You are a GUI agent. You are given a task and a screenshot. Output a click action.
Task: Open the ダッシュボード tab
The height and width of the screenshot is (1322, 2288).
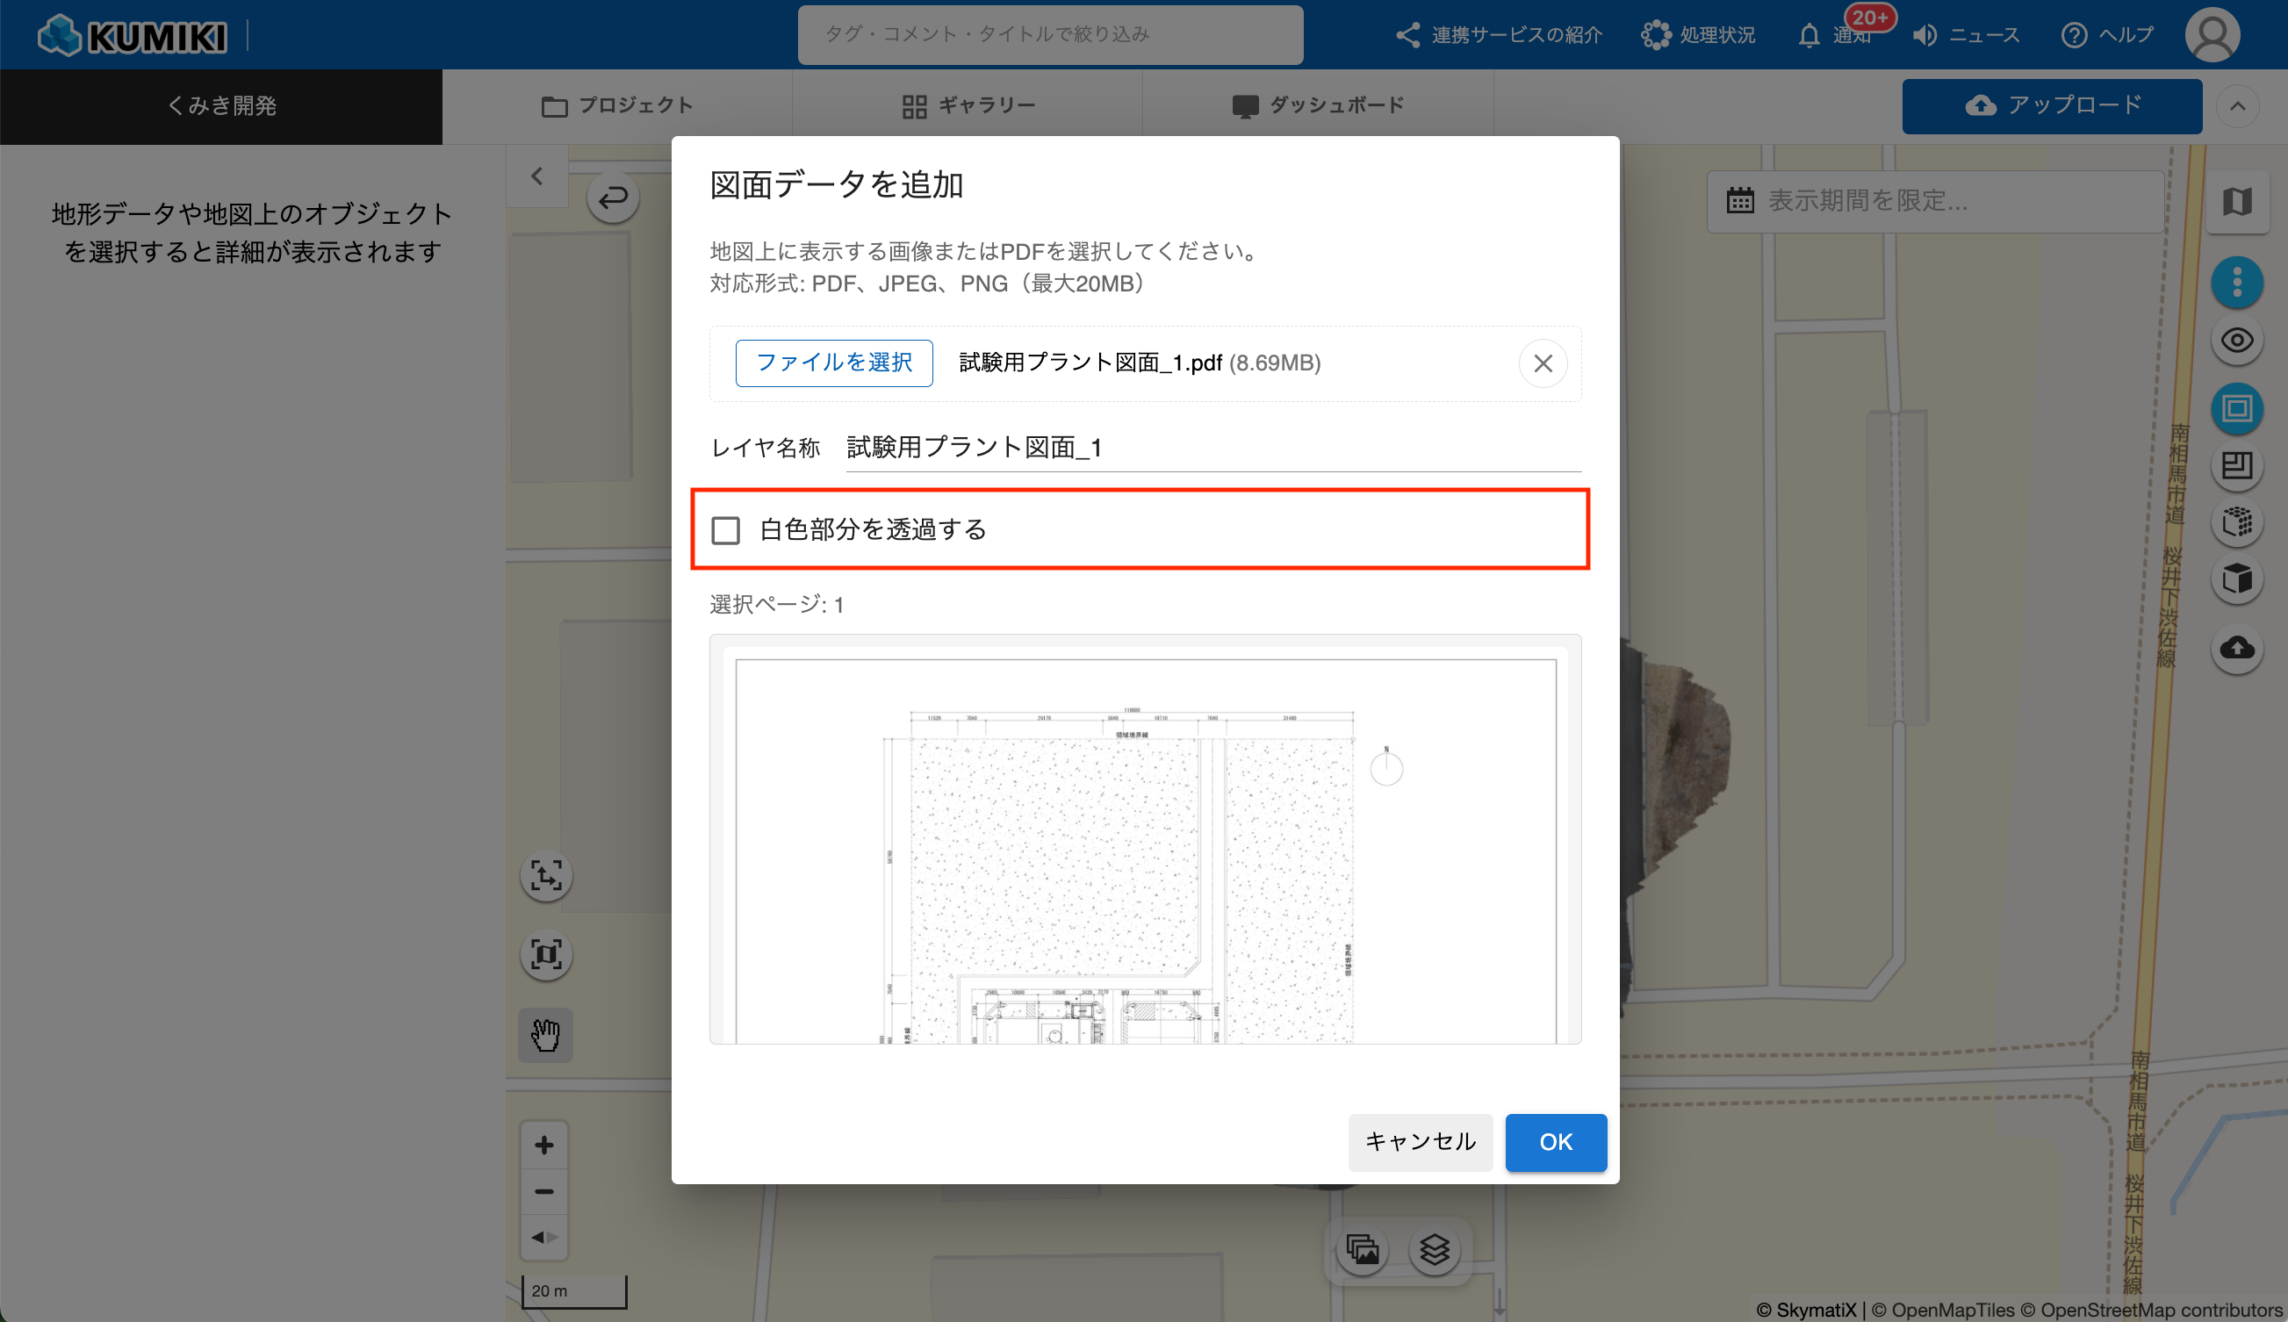[x=1318, y=106]
